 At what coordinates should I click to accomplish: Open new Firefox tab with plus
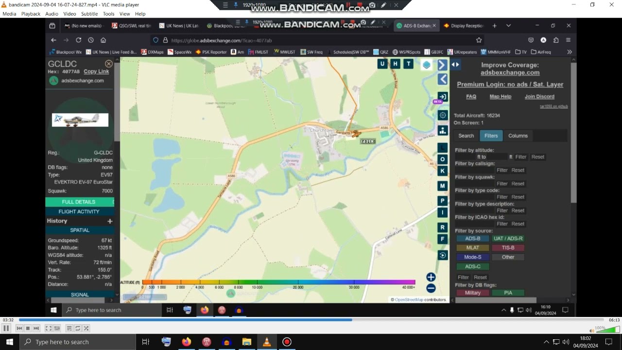494,26
